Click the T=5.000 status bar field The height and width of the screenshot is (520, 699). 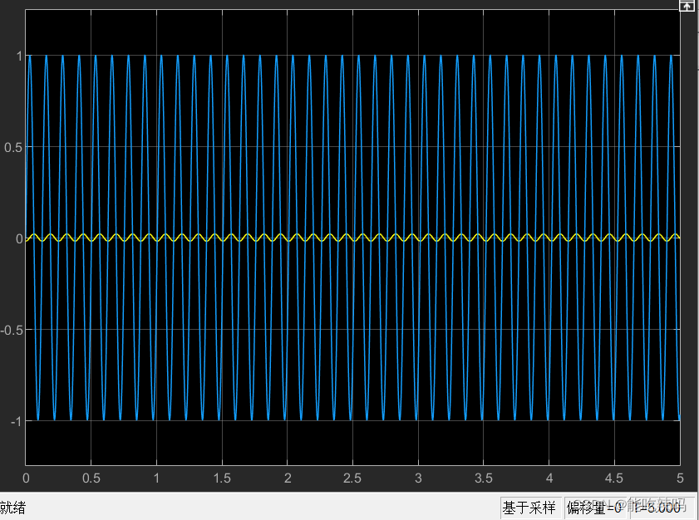click(662, 508)
